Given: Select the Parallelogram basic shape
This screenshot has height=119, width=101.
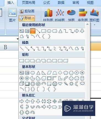Looking at the screenshot, I should click(x=49, y=73).
